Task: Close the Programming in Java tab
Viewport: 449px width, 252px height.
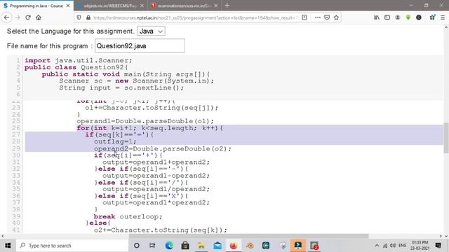Action: (68, 6)
